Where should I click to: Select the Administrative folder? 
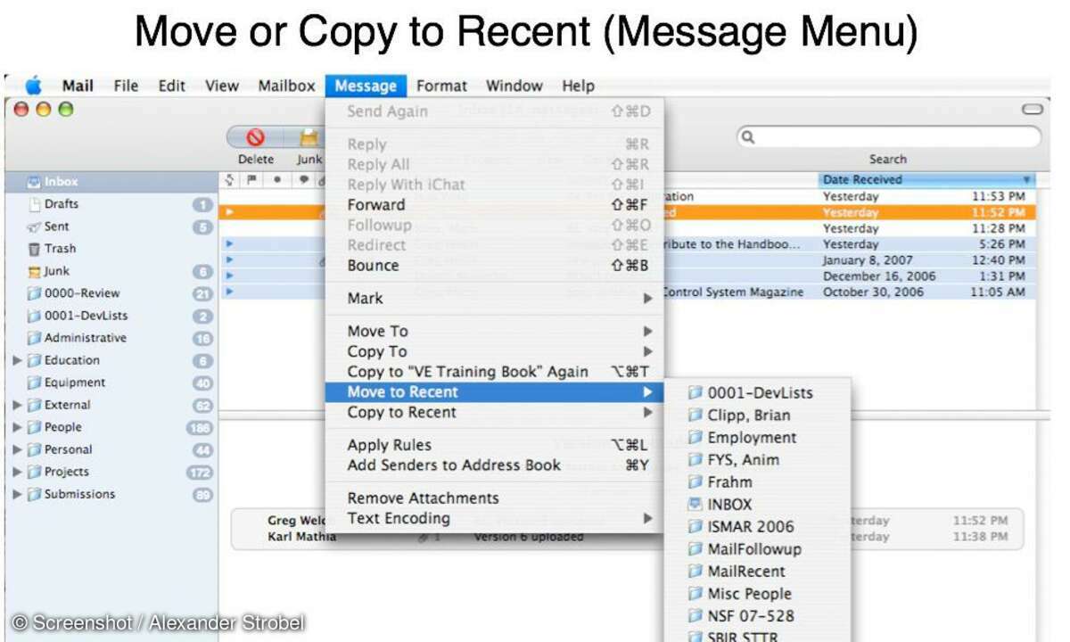click(x=85, y=338)
